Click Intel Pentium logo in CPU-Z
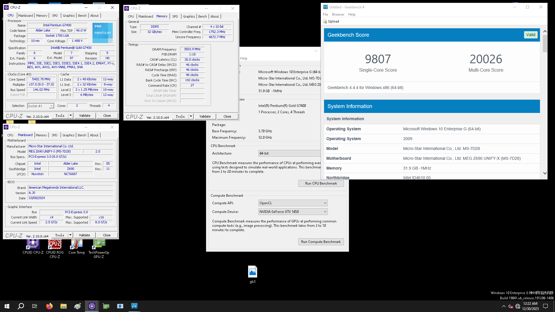The width and height of the screenshot is (555, 312). click(x=103, y=33)
